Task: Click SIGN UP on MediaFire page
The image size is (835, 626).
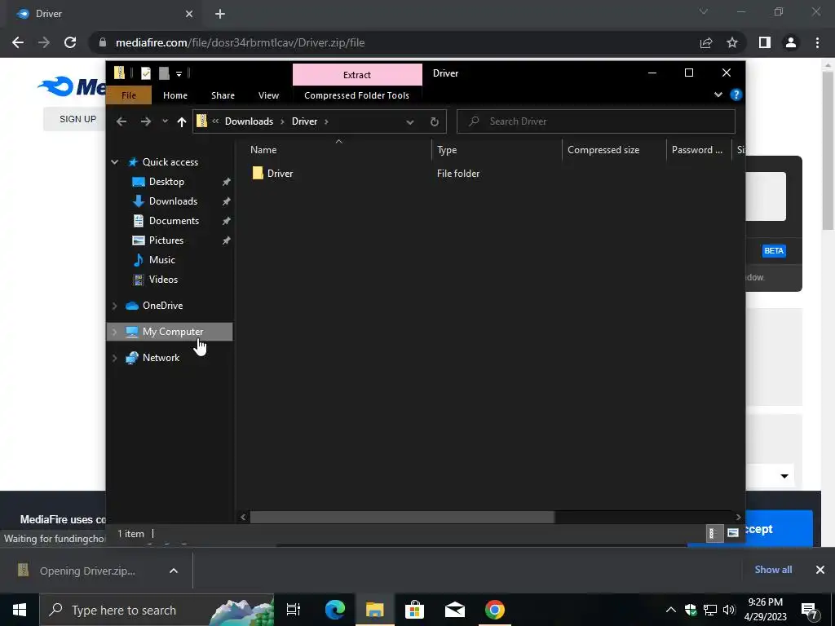Action: 77,119
